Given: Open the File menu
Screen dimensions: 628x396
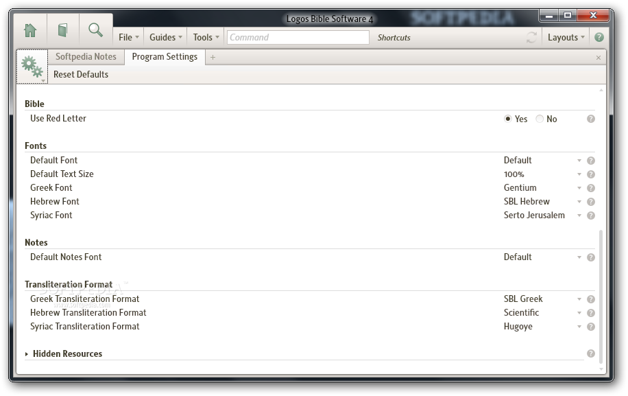Looking at the screenshot, I should (x=129, y=37).
